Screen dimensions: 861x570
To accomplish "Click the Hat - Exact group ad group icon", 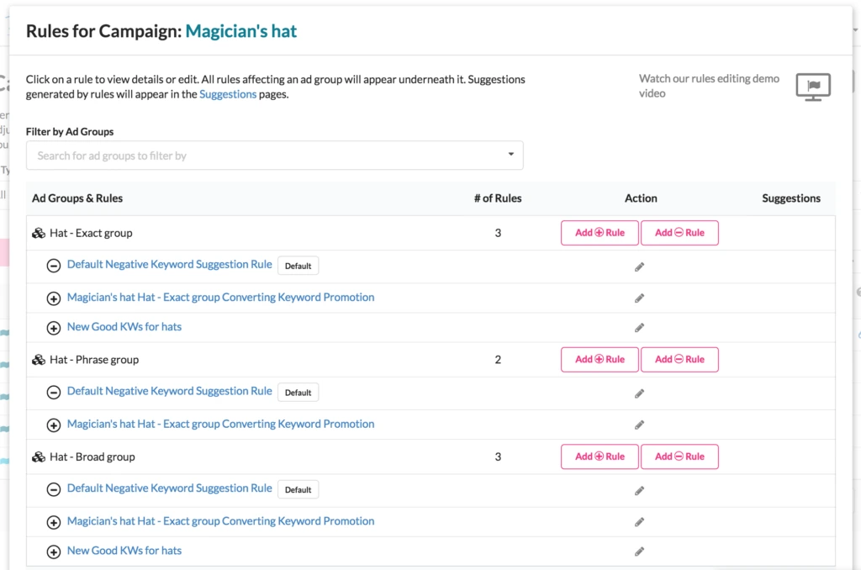I will tap(39, 233).
